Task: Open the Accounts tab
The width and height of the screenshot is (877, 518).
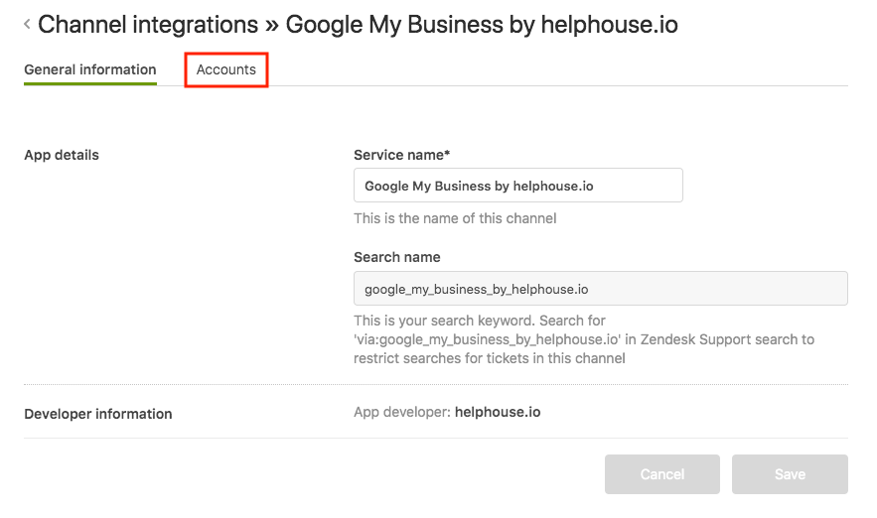Action: click(x=226, y=69)
